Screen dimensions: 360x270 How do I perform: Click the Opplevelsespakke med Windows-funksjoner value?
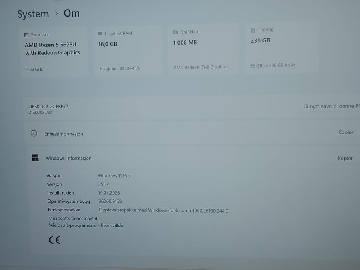click(163, 210)
